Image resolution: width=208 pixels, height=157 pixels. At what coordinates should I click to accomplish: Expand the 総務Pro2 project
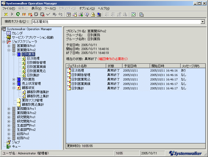coord(9,138)
